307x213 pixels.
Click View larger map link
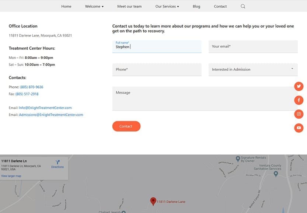pyautogui.click(x=11, y=176)
